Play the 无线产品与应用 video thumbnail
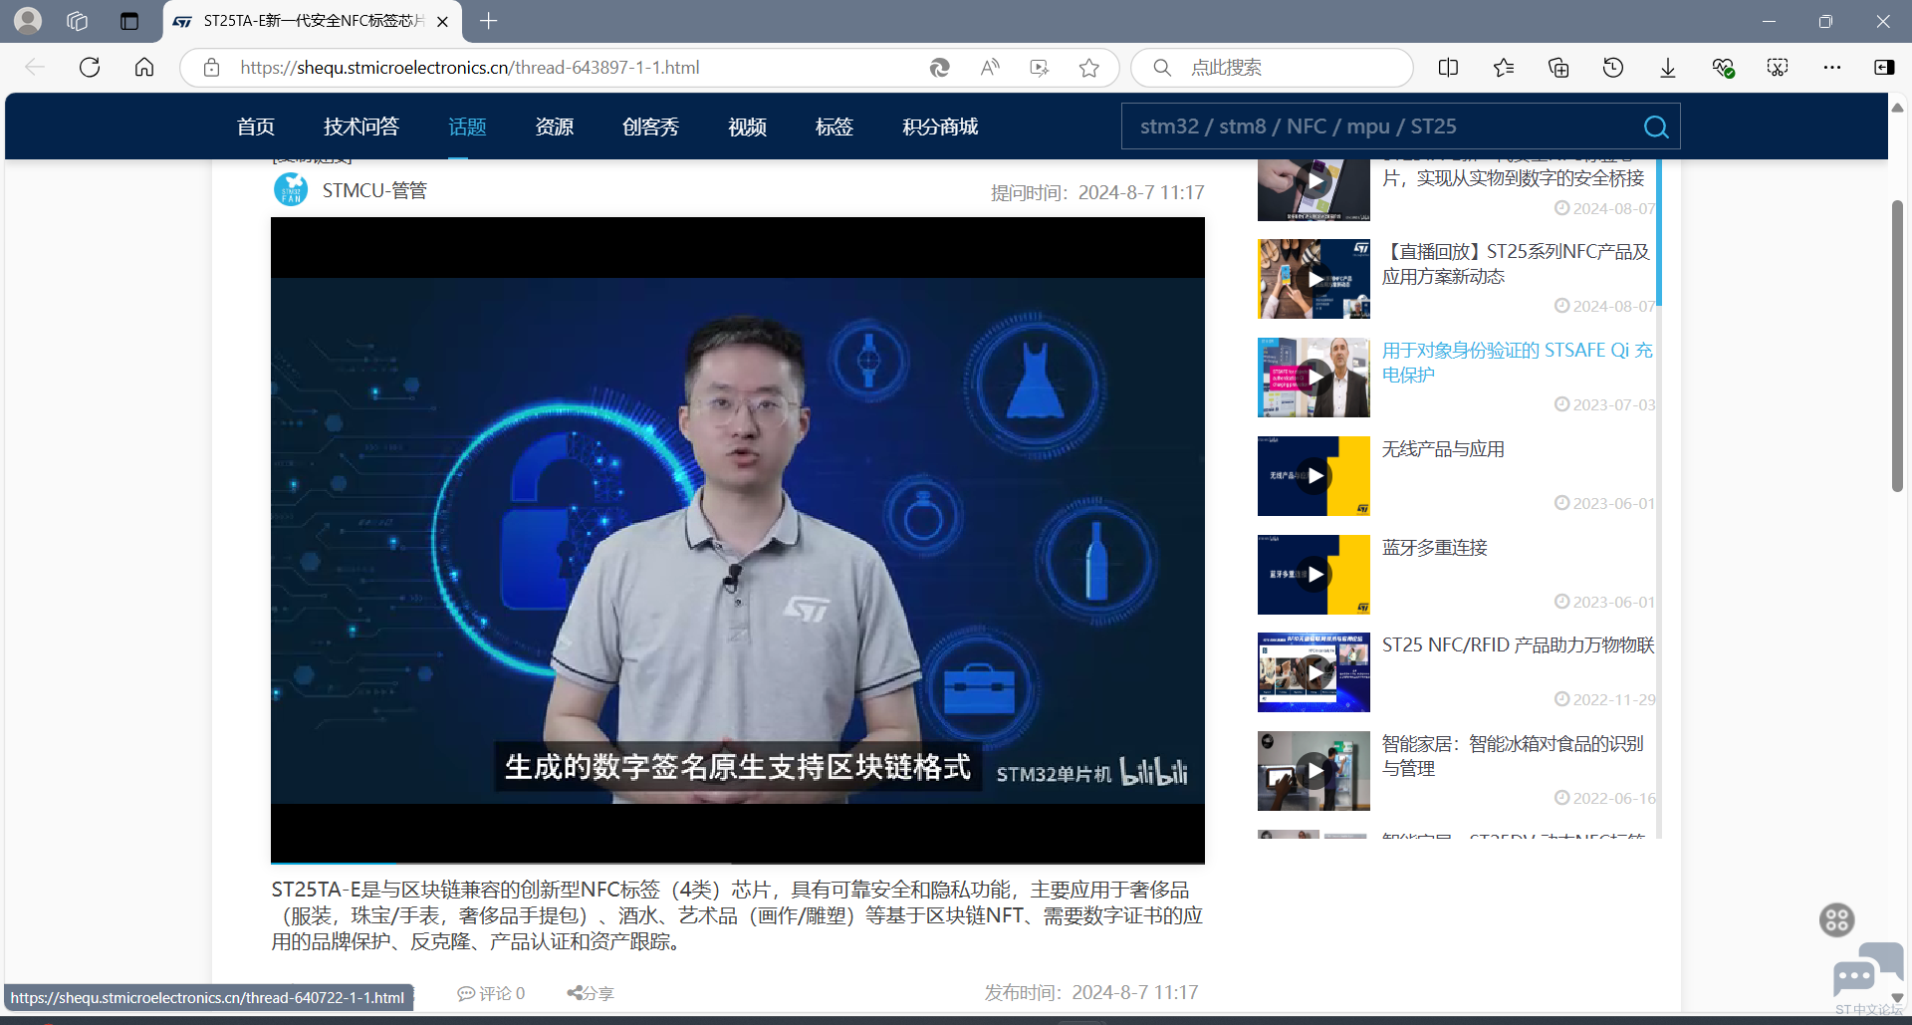Screen dimensions: 1912x1025 pos(1314,476)
